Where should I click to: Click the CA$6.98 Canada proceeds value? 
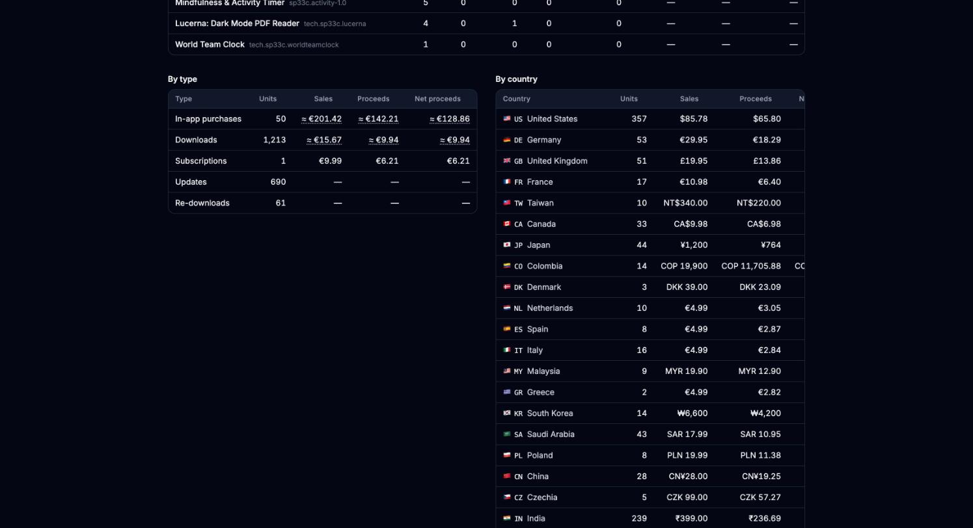tap(764, 224)
